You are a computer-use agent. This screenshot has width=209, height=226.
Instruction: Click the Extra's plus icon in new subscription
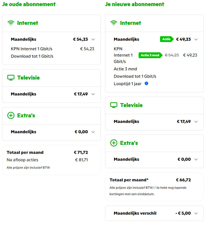pos(114,143)
